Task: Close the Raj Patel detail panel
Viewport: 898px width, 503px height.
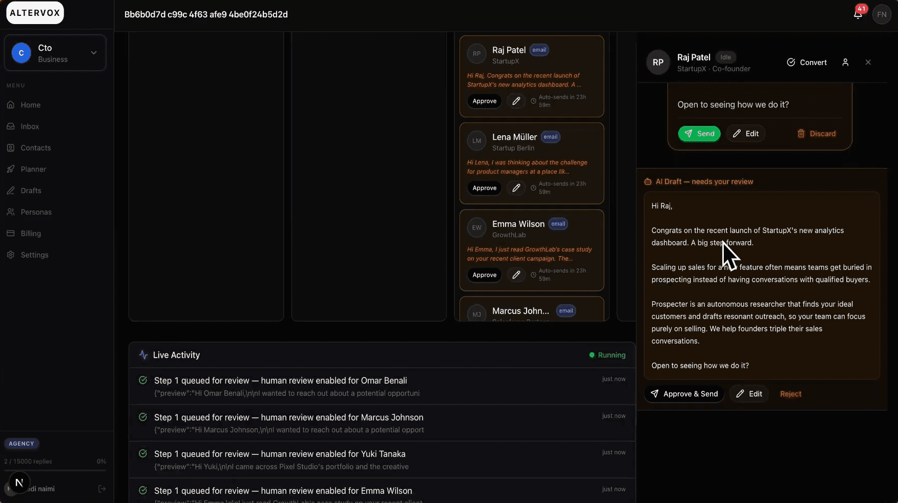Action: tap(868, 62)
